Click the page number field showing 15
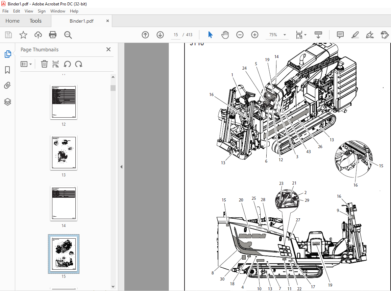The image size is (391, 291). [x=176, y=35]
